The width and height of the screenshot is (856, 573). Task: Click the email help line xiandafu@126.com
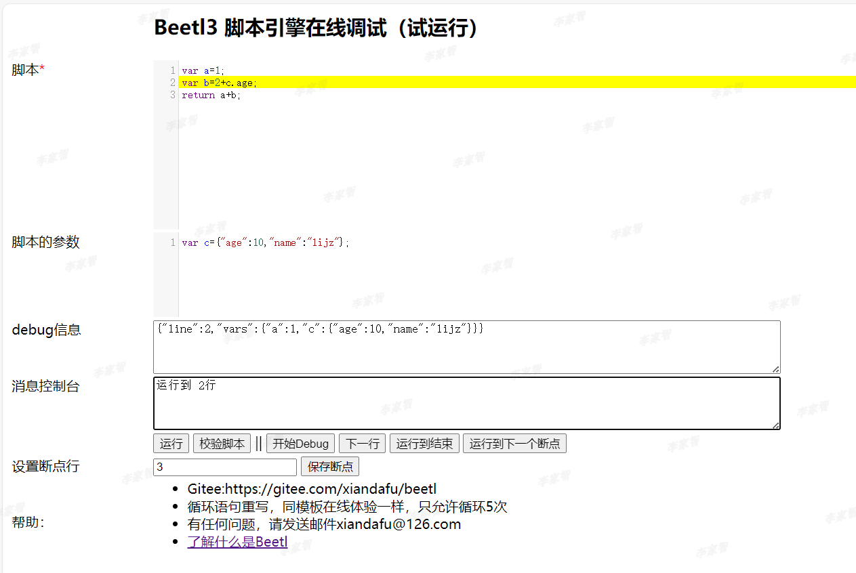[324, 524]
